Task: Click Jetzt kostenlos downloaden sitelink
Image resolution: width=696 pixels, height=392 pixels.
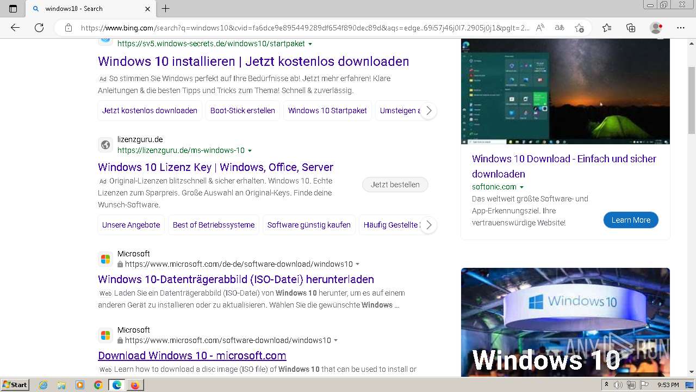Action: click(150, 111)
